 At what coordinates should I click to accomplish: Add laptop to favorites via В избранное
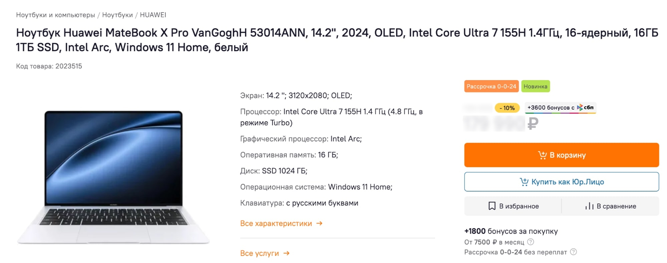tap(513, 206)
